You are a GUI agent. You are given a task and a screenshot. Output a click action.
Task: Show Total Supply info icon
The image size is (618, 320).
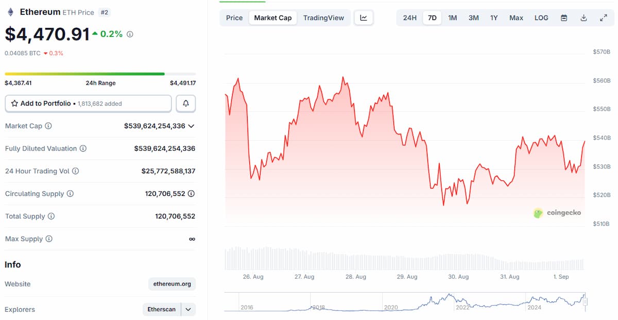pyautogui.click(x=51, y=216)
